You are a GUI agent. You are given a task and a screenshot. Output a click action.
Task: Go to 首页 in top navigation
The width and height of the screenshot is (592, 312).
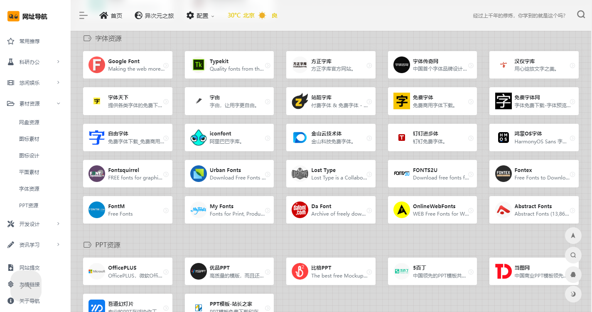(x=111, y=16)
